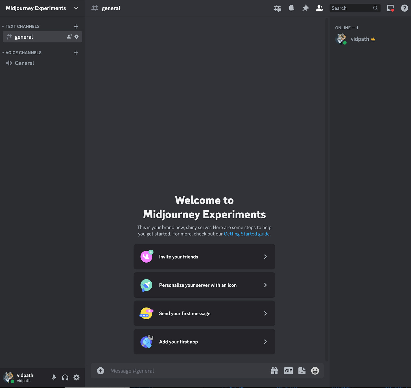Click chevron on Invite your friends
The height and width of the screenshot is (388, 411).
pos(265,257)
